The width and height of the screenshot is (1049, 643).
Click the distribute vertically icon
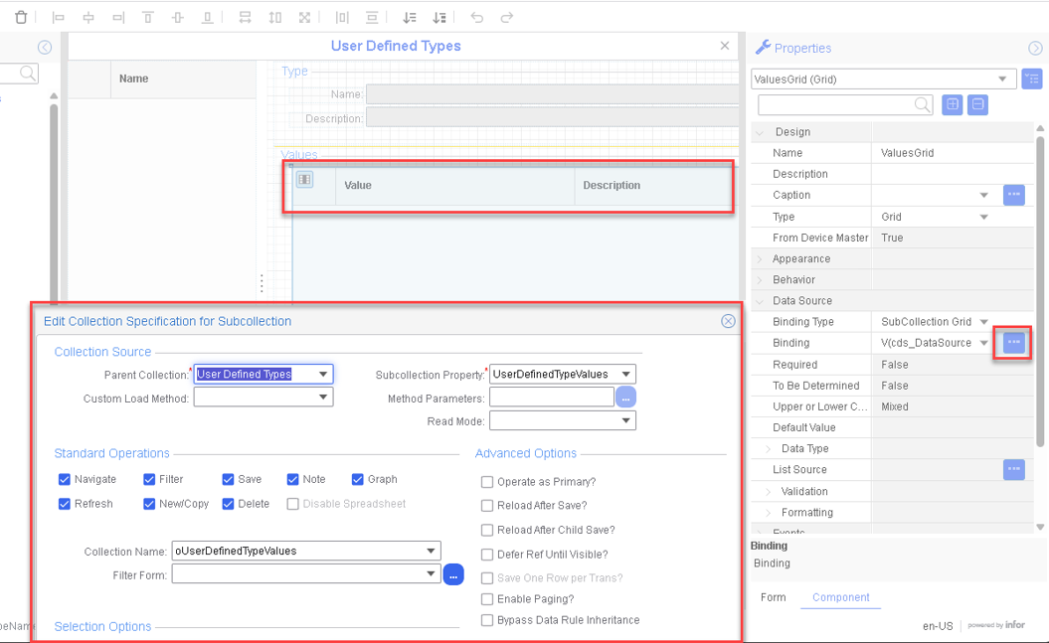pos(372,17)
